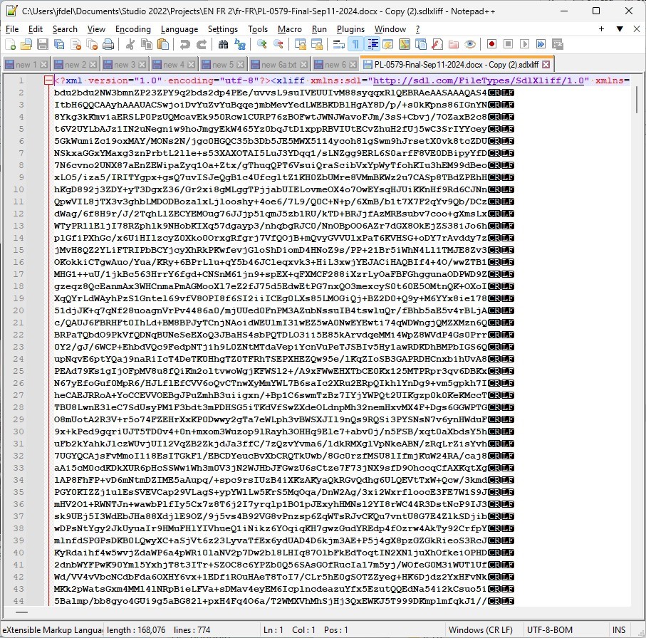The width and height of the screenshot is (646, 638).
Task: Click UTF-8-BOM encoding in status bar
Action: pyautogui.click(x=550, y=629)
